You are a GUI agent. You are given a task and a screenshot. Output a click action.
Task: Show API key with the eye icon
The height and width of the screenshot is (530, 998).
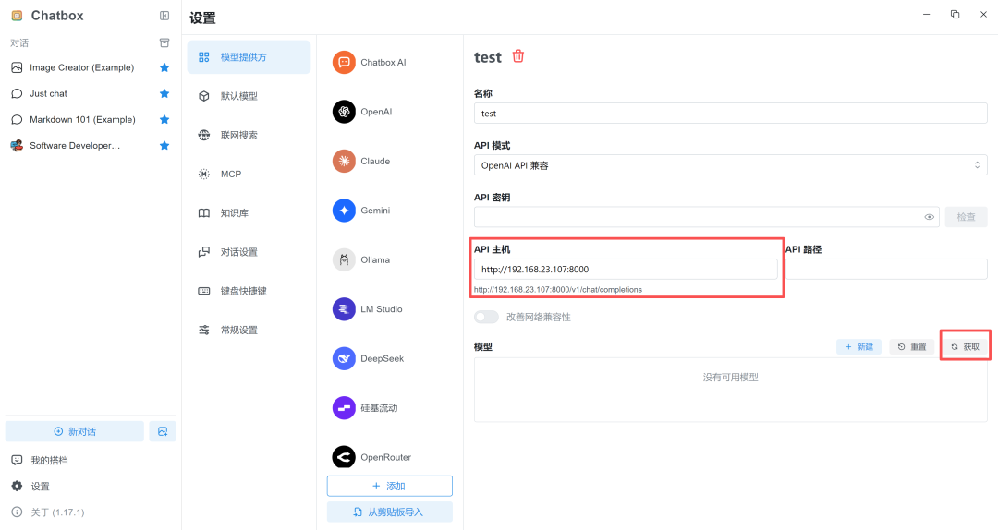930,217
